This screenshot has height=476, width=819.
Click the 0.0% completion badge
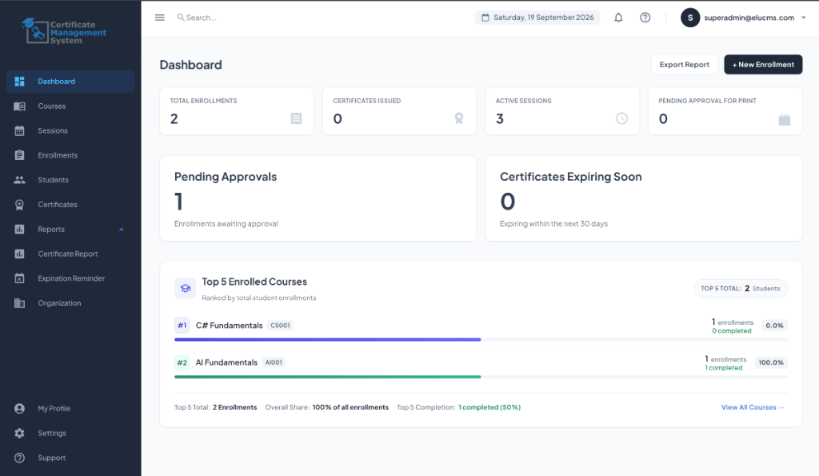tap(774, 326)
